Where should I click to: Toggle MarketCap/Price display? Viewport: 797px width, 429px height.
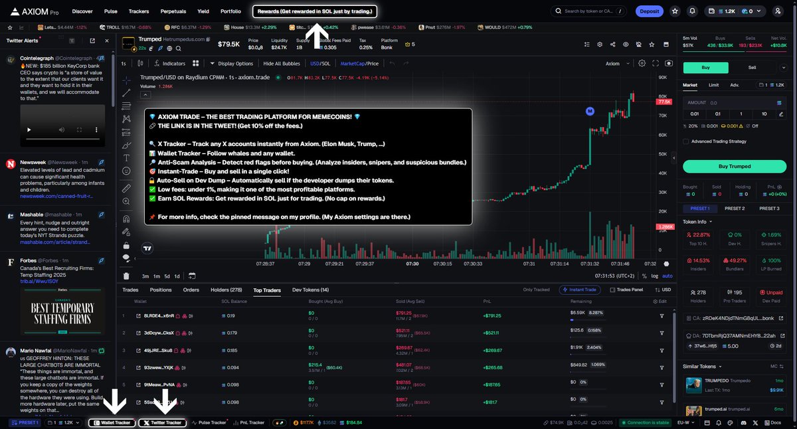[x=359, y=63]
